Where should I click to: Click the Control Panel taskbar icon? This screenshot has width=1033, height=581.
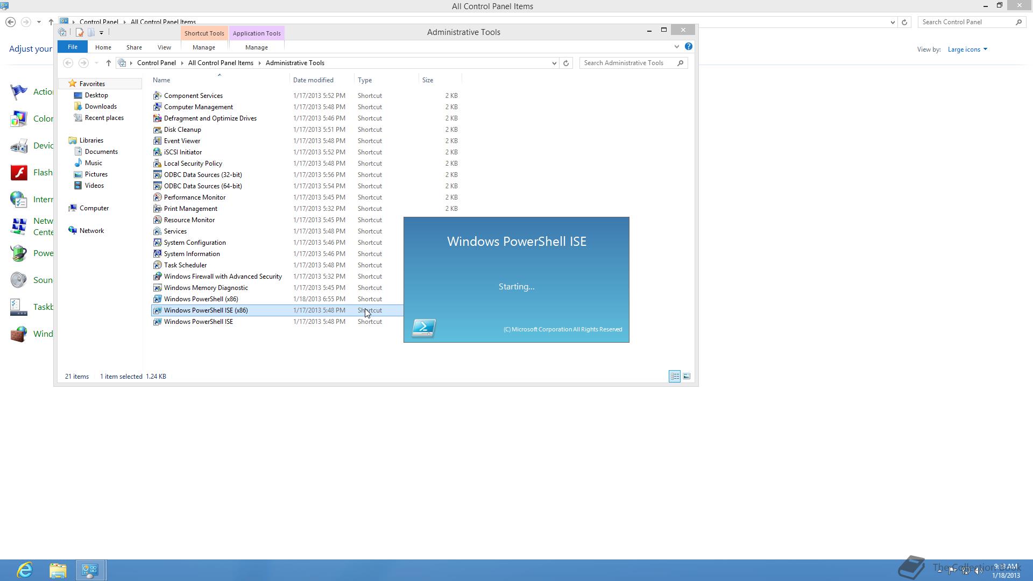[90, 570]
